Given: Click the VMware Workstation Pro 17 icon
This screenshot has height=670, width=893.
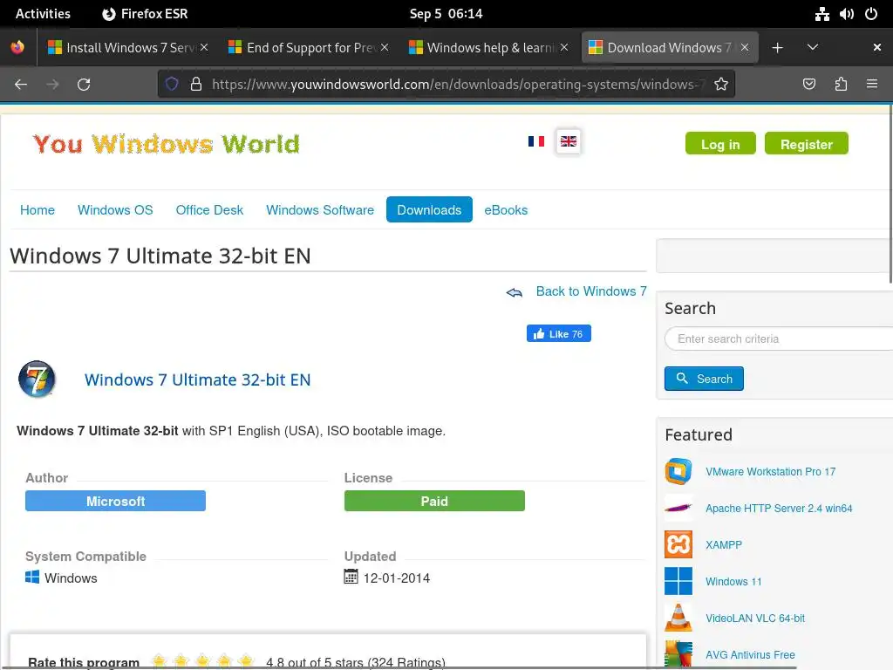Looking at the screenshot, I should coord(678,471).
